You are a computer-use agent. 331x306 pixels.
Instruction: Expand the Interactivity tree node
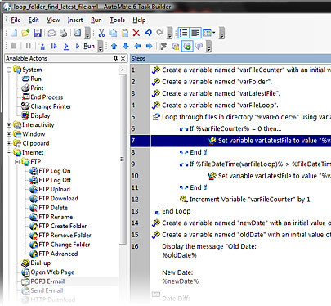(9, 125)
